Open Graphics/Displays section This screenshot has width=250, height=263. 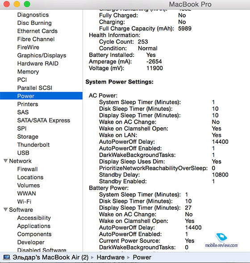42,55
